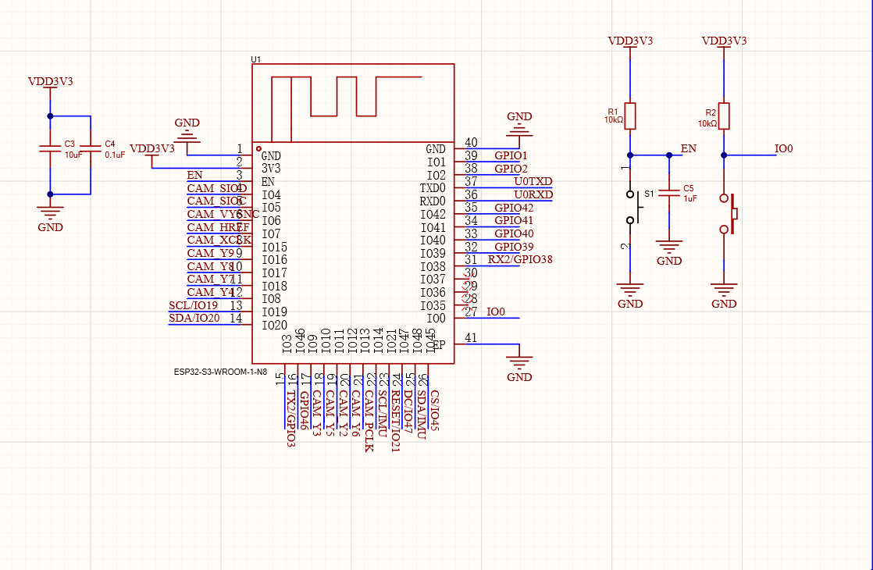Select the CAM_Y4 net label
The image size is (873, 570).
tap(211, 292)
